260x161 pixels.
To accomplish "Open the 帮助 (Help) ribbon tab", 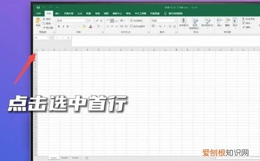I will point(128,13).
